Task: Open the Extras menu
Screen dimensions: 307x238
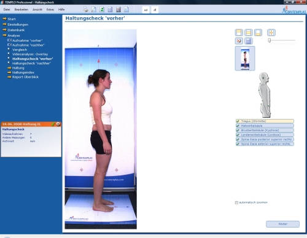Action: [x=50, y=9]
